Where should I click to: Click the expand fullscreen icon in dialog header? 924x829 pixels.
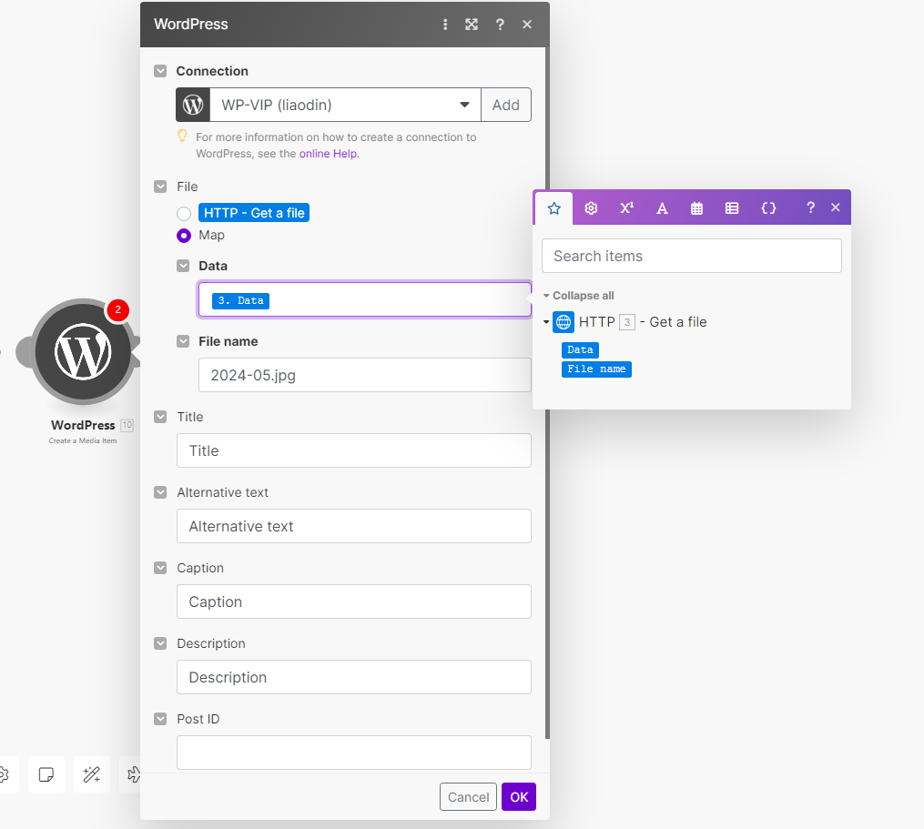pos(472,25)
